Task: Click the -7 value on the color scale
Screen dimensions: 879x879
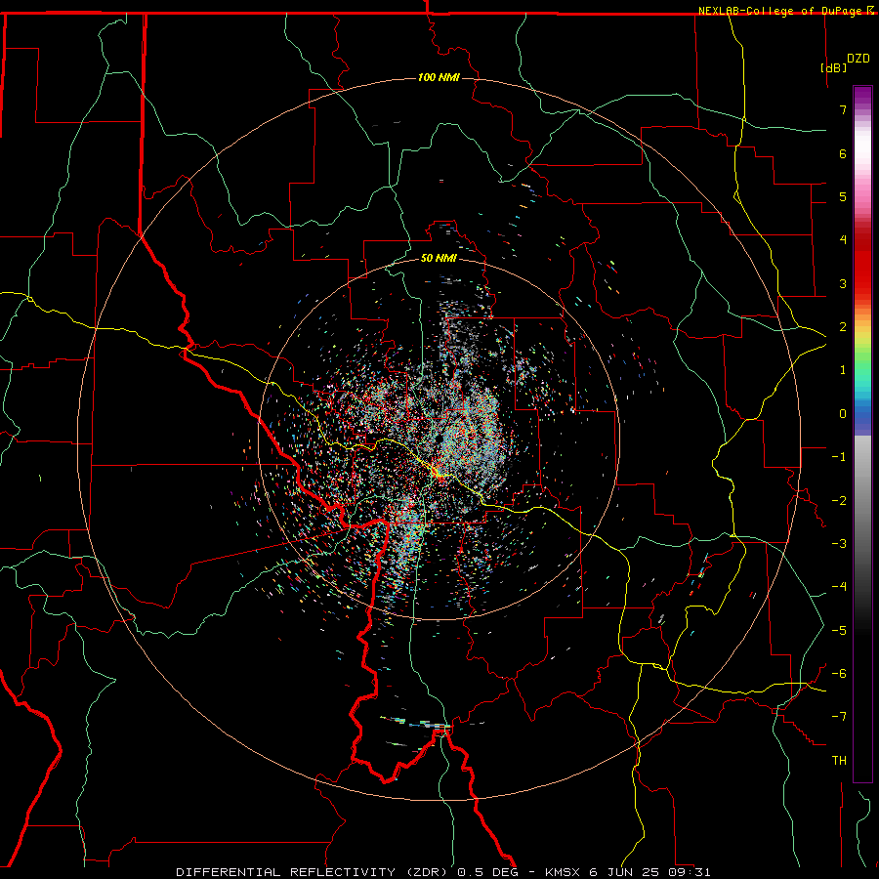Action: point(839,717)
